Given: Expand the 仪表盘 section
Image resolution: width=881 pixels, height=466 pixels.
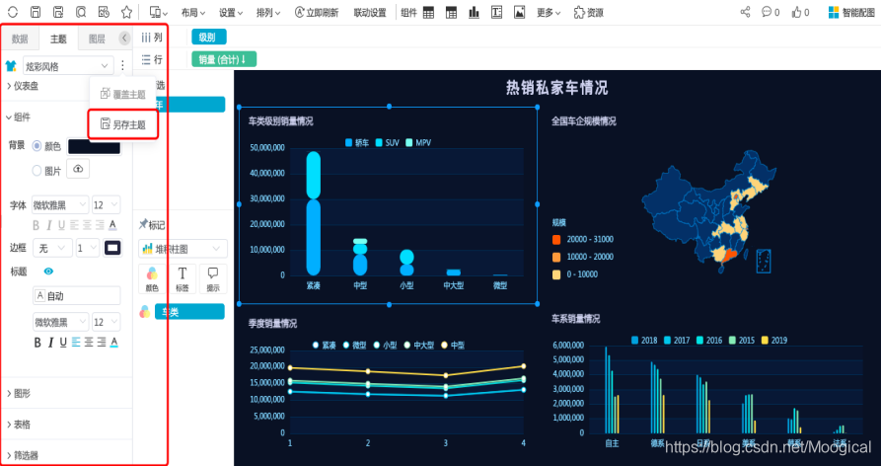Looking at the screenshot, I should click(x=23, y=86).
